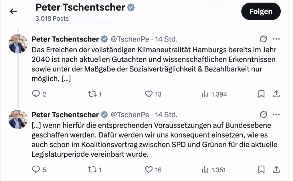This screenshot has width=293, height=181.
Task: Open the Grok icon on second post
Action: (263, 115)
